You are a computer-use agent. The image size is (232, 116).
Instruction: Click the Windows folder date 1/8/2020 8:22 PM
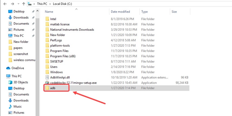pos(122,72)
